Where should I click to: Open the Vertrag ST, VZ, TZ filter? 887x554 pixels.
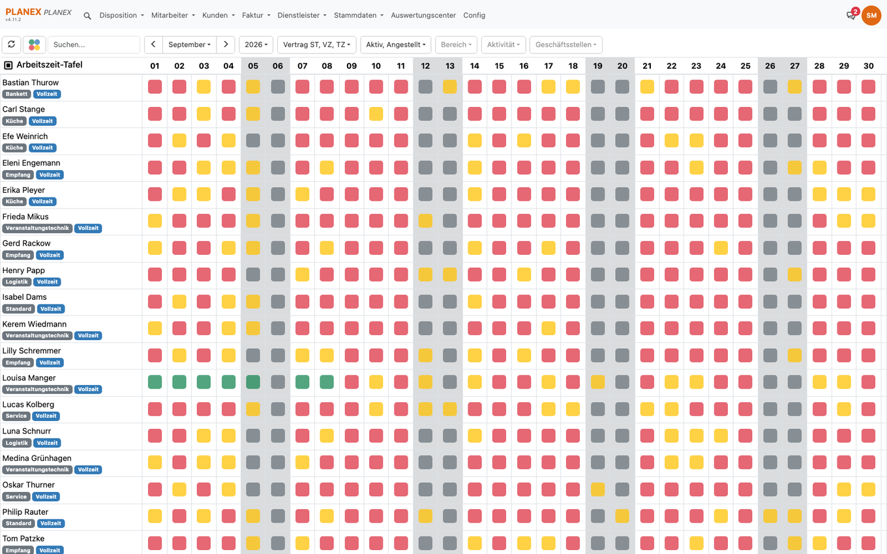pyautogui.click(x=317, y=45)
